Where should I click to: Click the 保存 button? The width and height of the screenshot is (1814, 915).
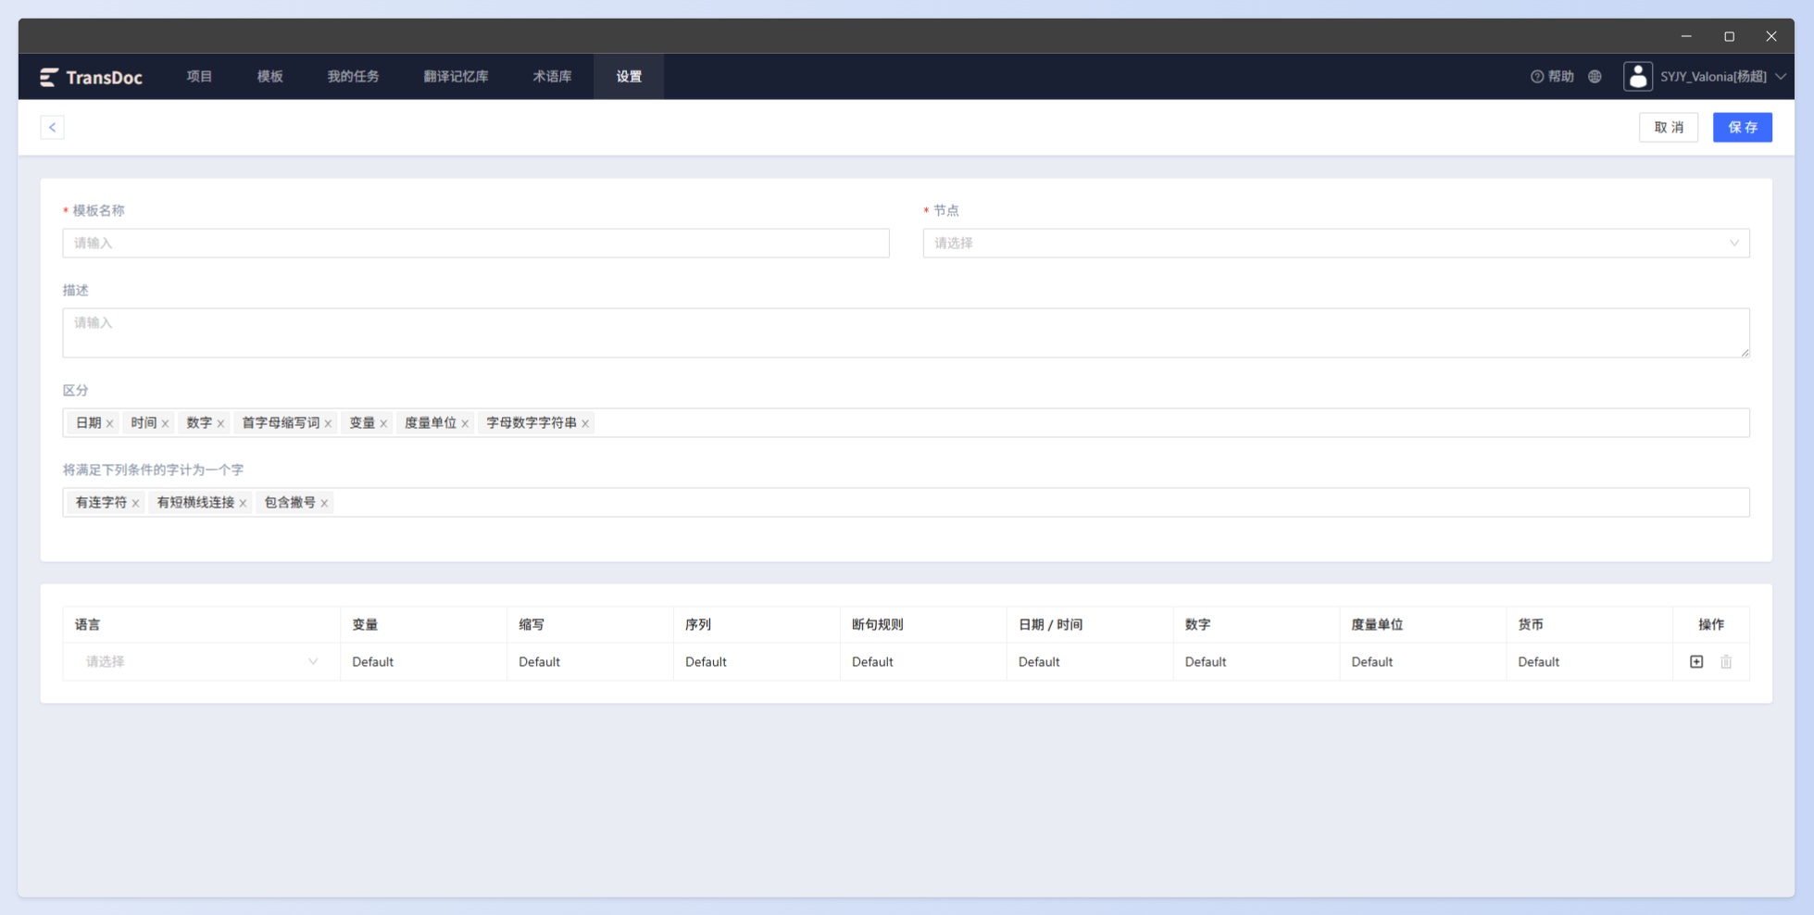coord(1743,127)
